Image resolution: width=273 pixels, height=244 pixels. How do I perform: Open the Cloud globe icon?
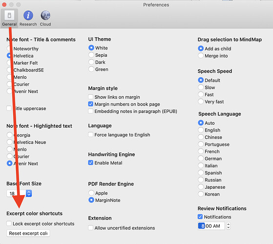[x=45, y=15]
